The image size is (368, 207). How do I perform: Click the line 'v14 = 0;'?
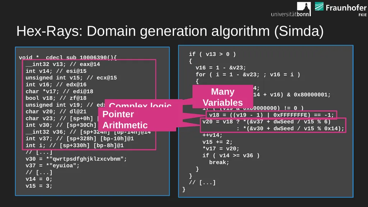point(39,179)
